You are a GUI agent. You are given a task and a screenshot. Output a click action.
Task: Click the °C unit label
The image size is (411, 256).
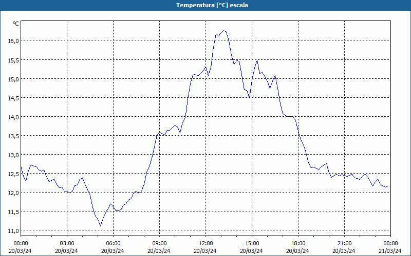(x=16, y=24)
